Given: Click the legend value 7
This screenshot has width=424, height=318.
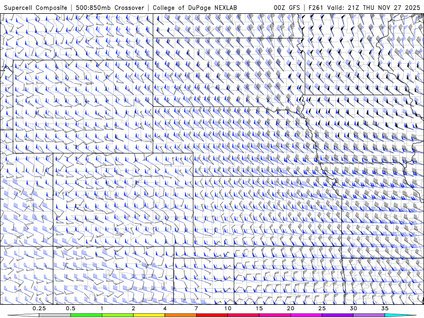Looking at the screenshot, I should coord(196,308).
